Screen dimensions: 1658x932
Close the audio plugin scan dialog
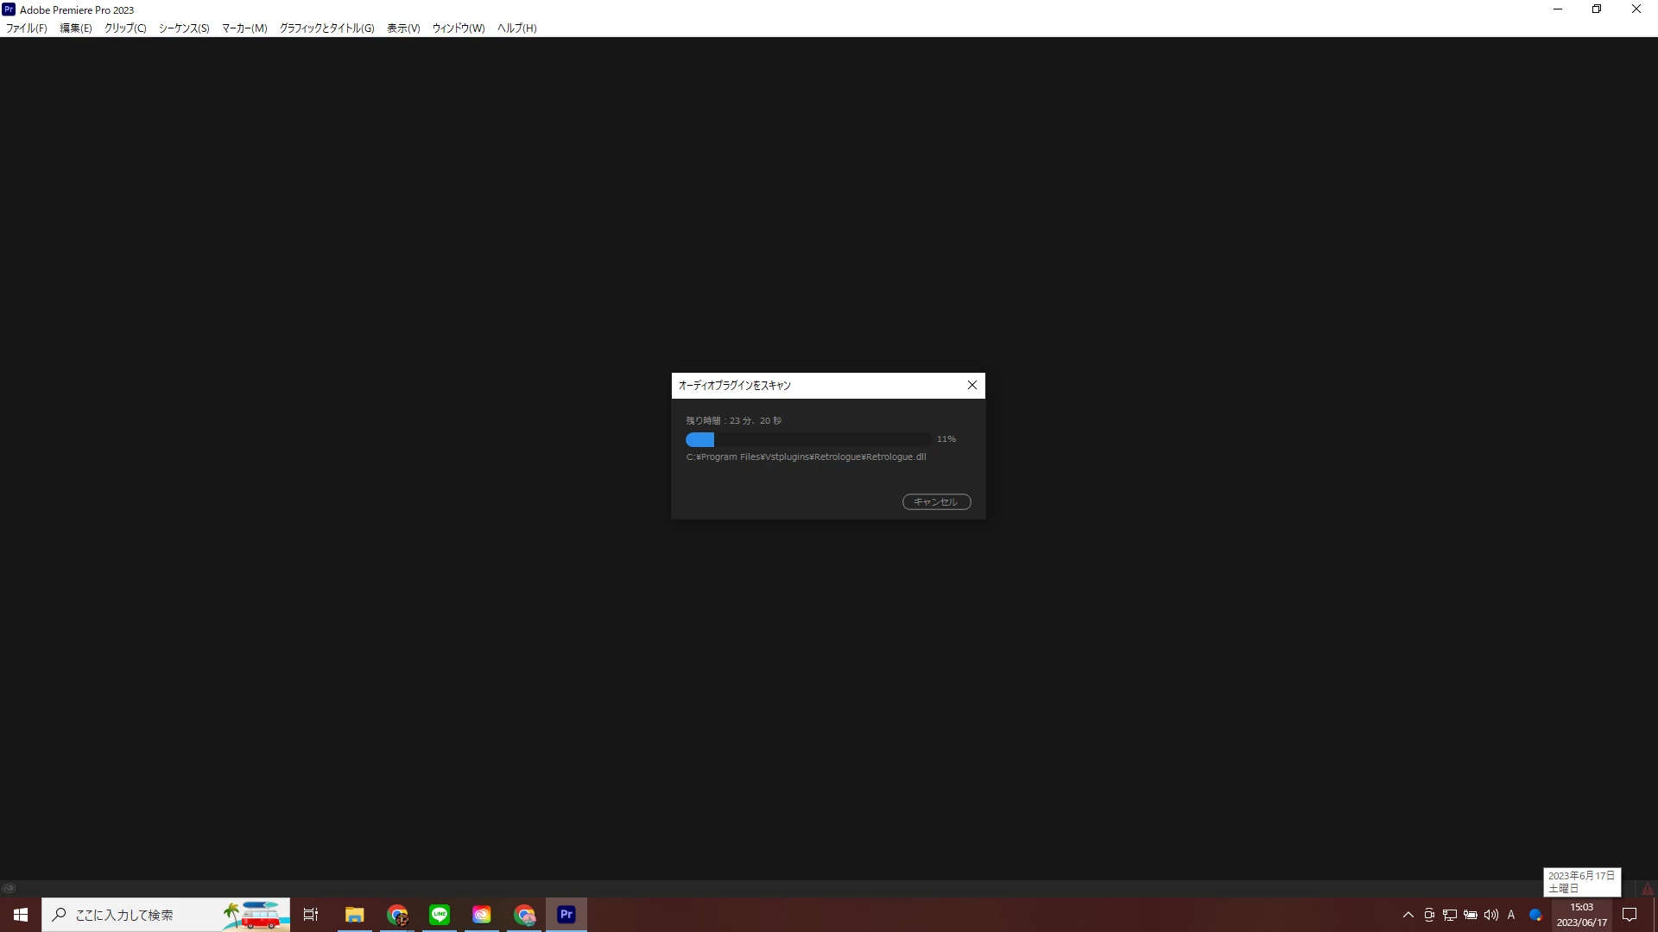click(972, 386)
